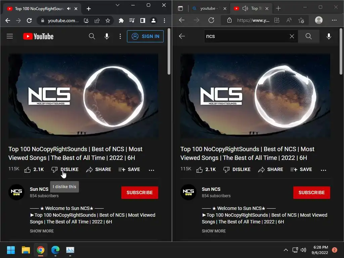
Task: Refresh the page in Edge
Action: point(211,20)
